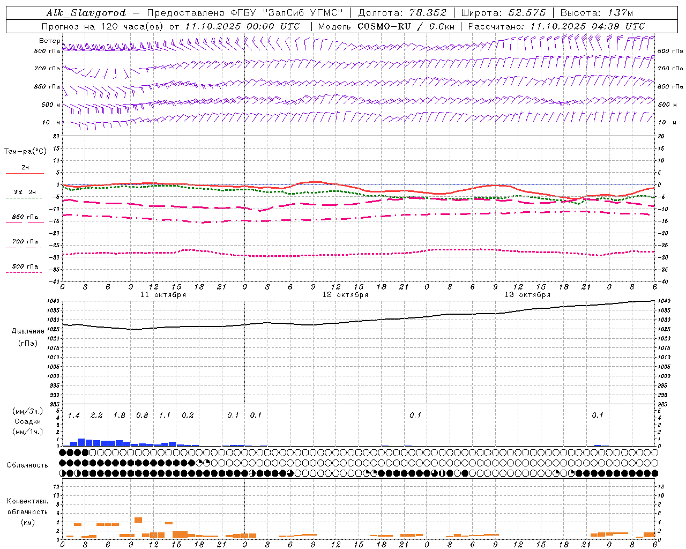
Task: Click the 'Высота: 137м' elevation text
Action: [x=596, y=13]
